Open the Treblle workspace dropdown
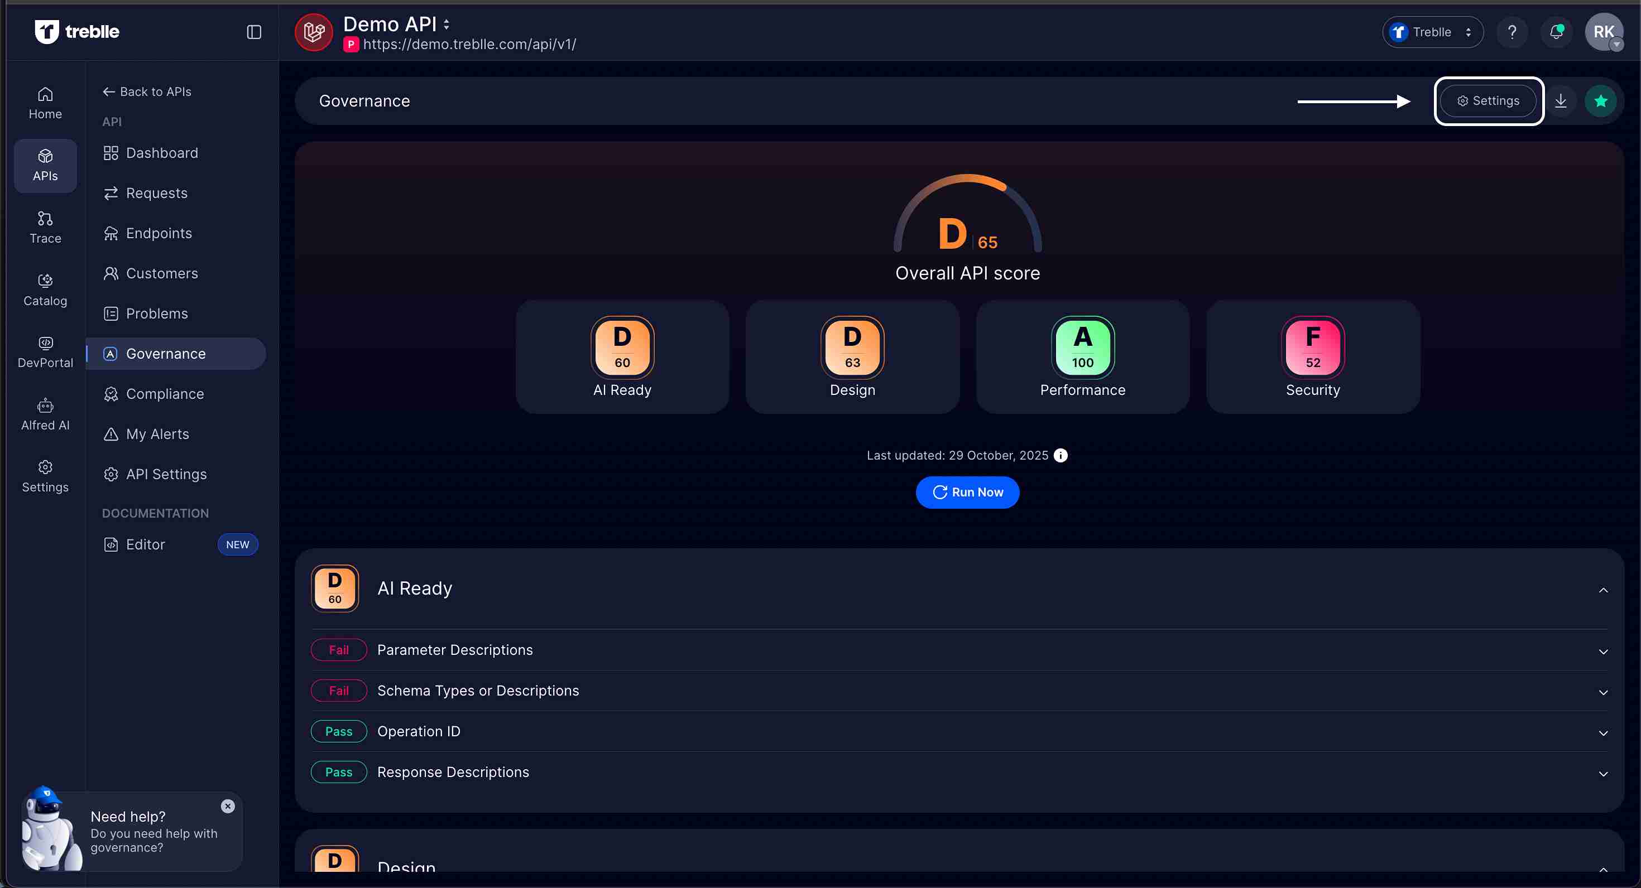Image resolution: width=1641 pixels, height=888 pixels. click(x=1432, y=32)
